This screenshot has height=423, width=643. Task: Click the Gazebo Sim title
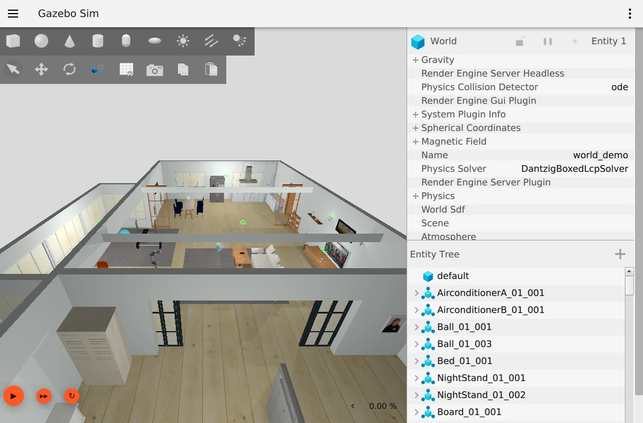point(69,14)
